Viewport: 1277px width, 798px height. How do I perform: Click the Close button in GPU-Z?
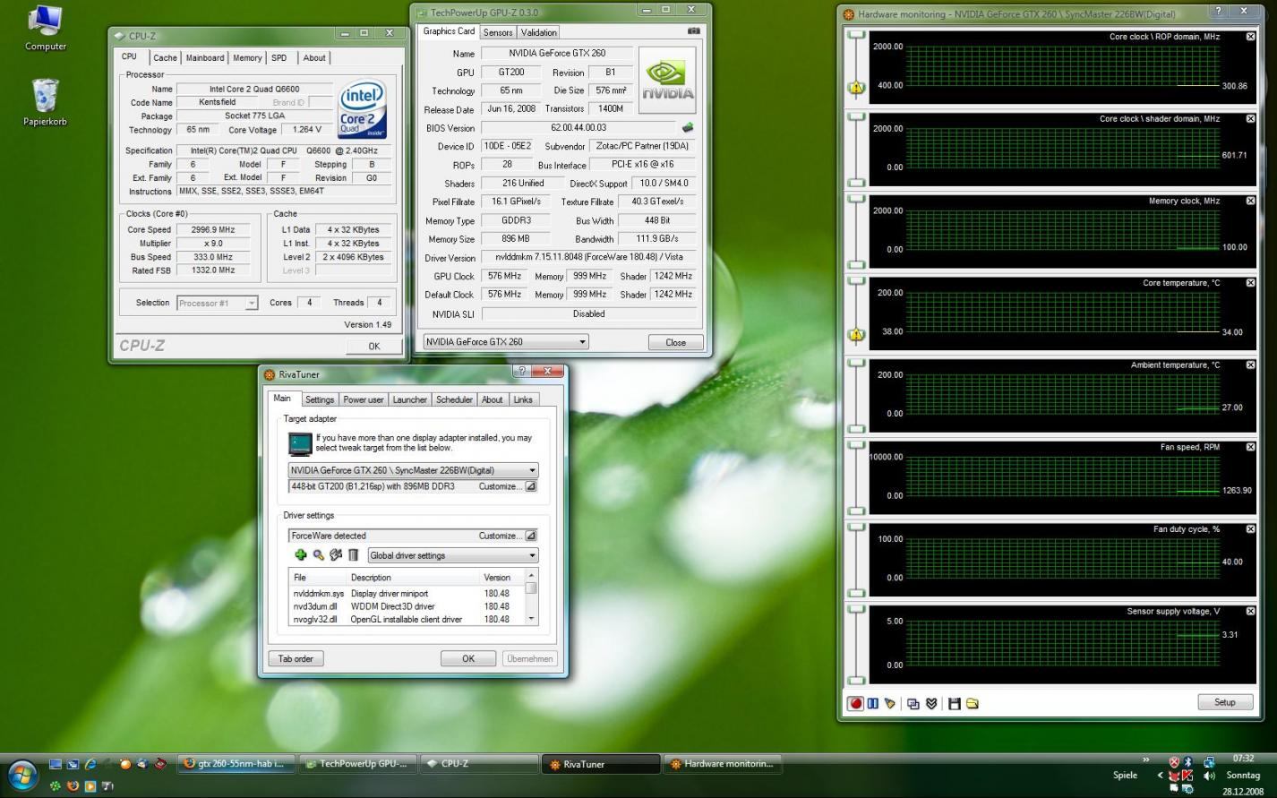676,342
